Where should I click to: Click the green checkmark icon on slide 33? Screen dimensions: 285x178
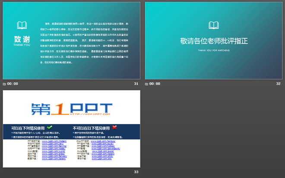pos(49,127)
